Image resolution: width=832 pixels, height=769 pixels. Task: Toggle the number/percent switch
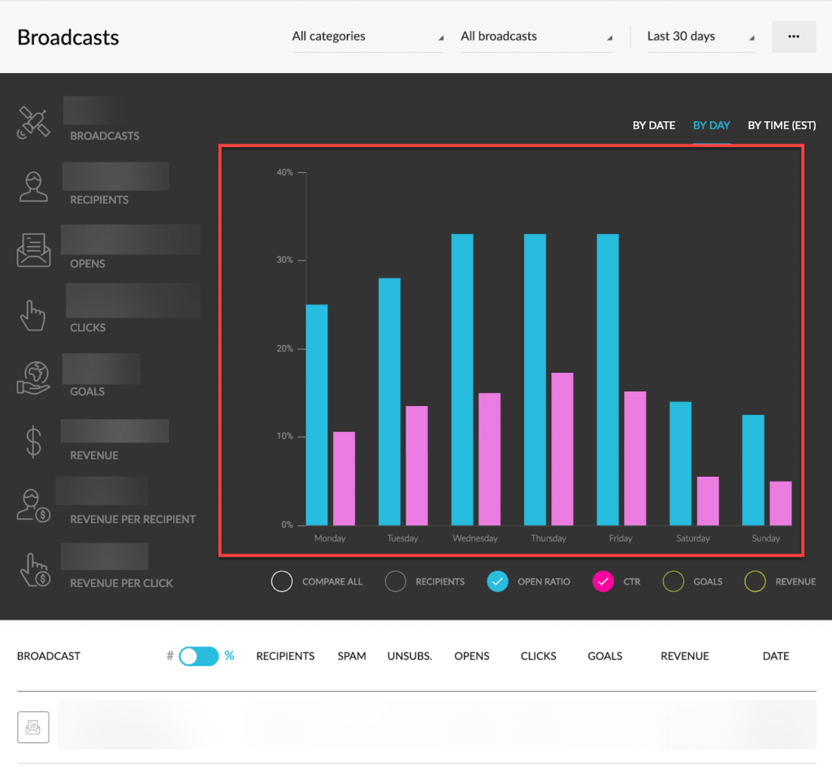[198, 656]
